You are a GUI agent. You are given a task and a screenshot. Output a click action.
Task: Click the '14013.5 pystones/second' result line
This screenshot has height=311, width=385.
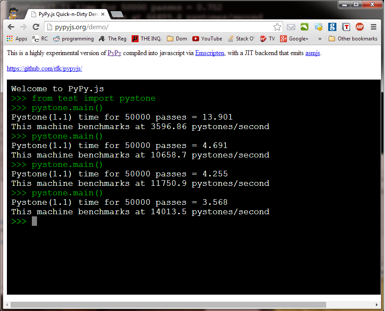pos(140,212)
